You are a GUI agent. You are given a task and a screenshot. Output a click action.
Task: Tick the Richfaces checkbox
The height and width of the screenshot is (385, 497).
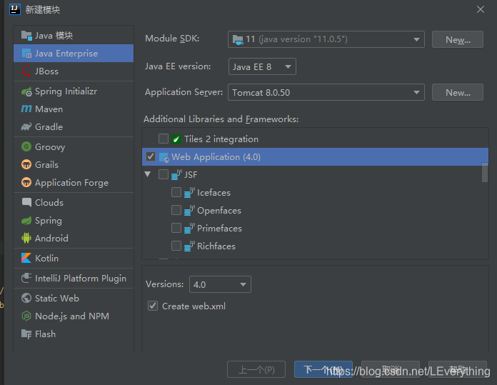176,246
